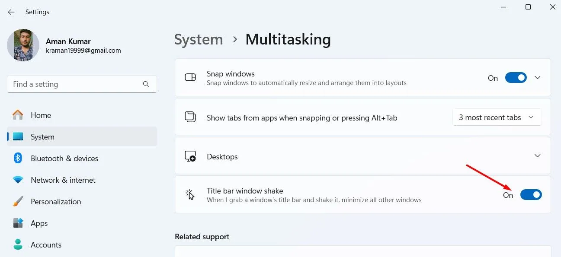Viewport: 561px width, 257px height.
Task: Click the Network & internet globe icon
Action: click(x=17, y=180)
